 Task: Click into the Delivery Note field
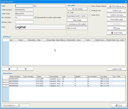pos(24,22)
